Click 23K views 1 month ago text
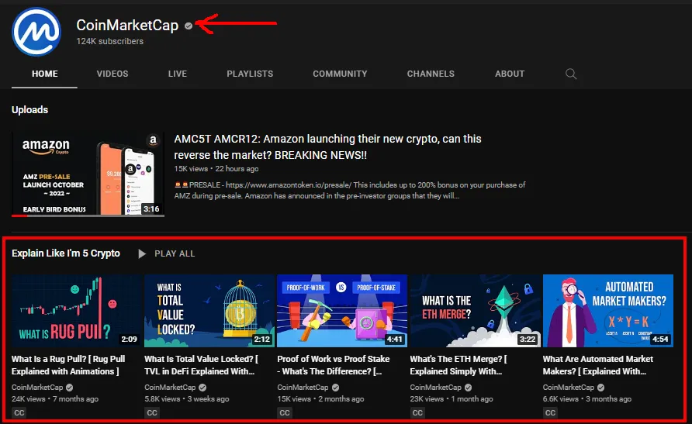This screenshot has height=424, width=692. pyautogui.click(x=451, y=399)
